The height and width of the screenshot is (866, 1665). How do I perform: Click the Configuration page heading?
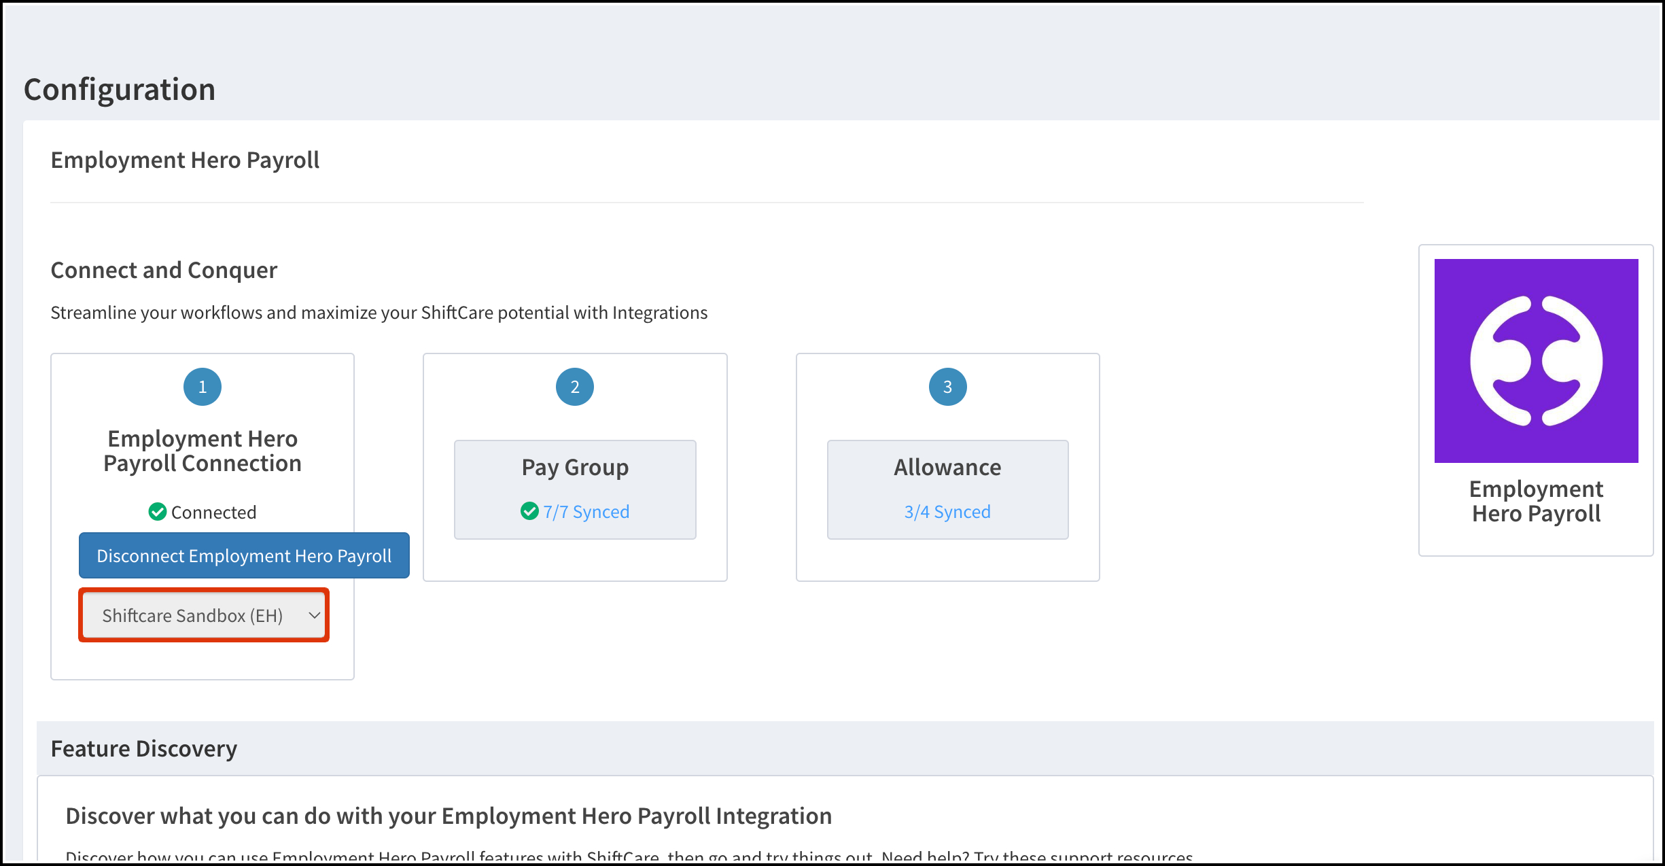click(120, 90)
